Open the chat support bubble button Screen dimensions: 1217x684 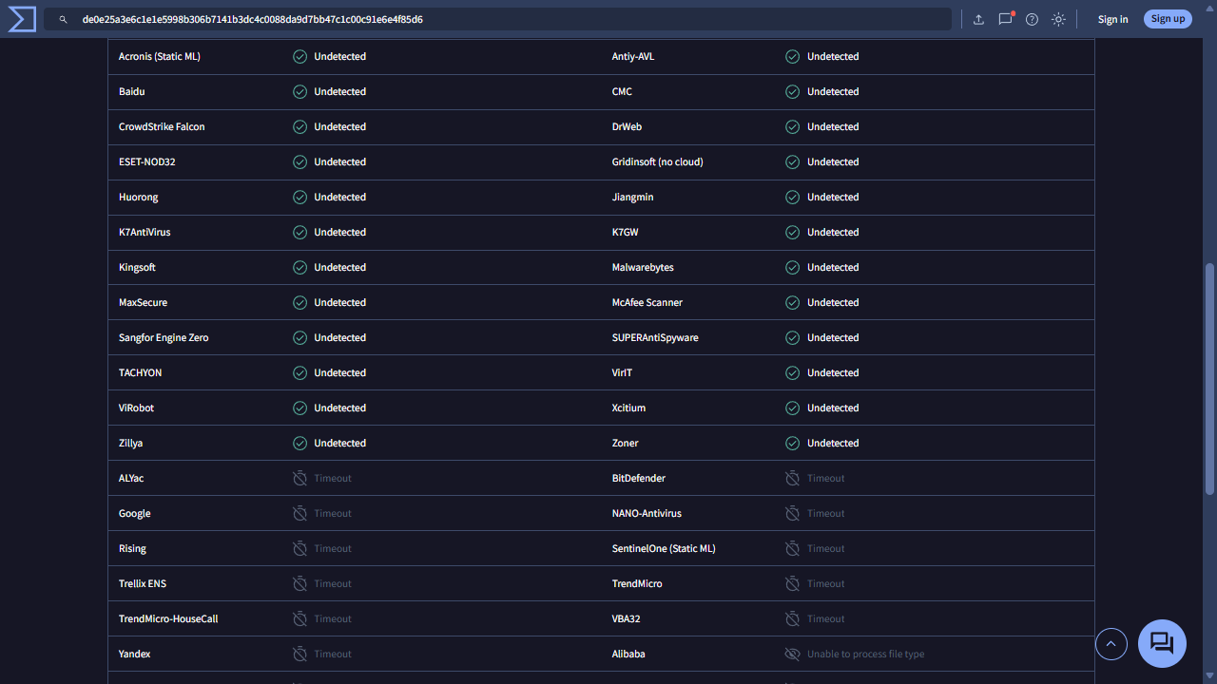click(1162, 643)
